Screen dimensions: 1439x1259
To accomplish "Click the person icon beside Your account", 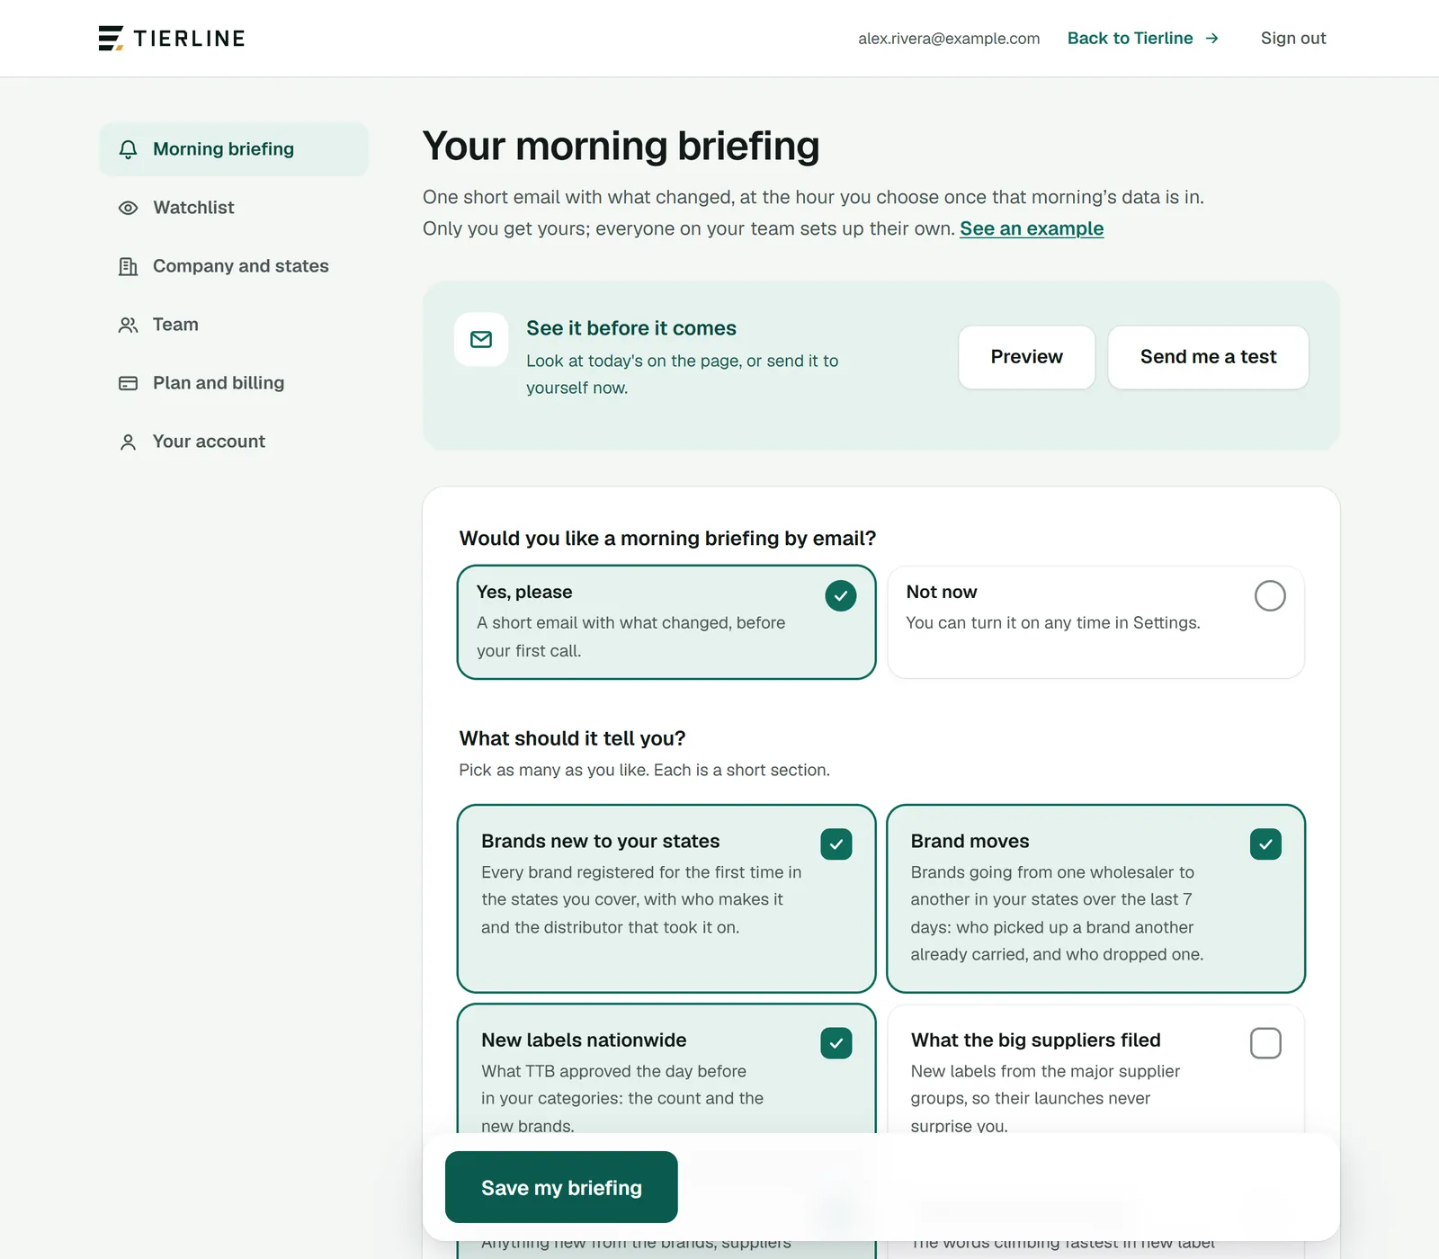I will 129,442.
